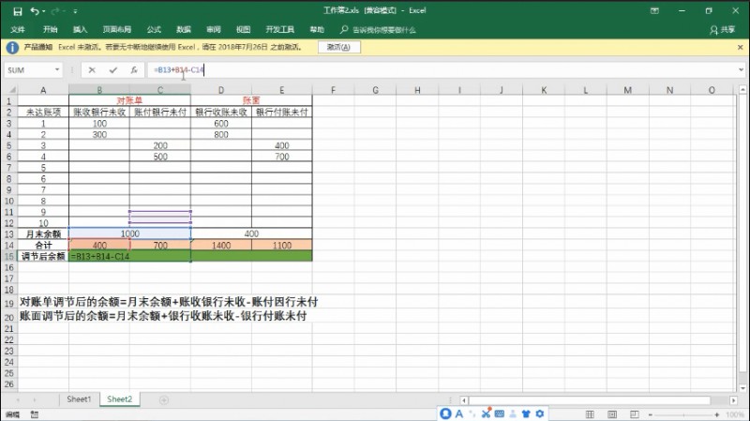The height and width of the screenshot is (421, 750).
Task: Switch to Normal view in status bar
Action: [x=590, y=414]
